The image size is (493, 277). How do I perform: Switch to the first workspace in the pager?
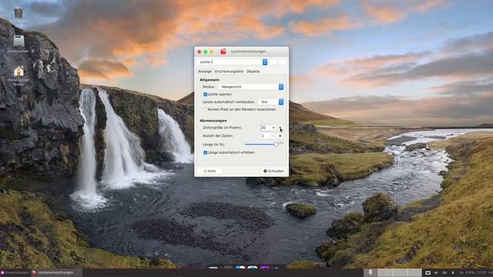coord(371,272)
